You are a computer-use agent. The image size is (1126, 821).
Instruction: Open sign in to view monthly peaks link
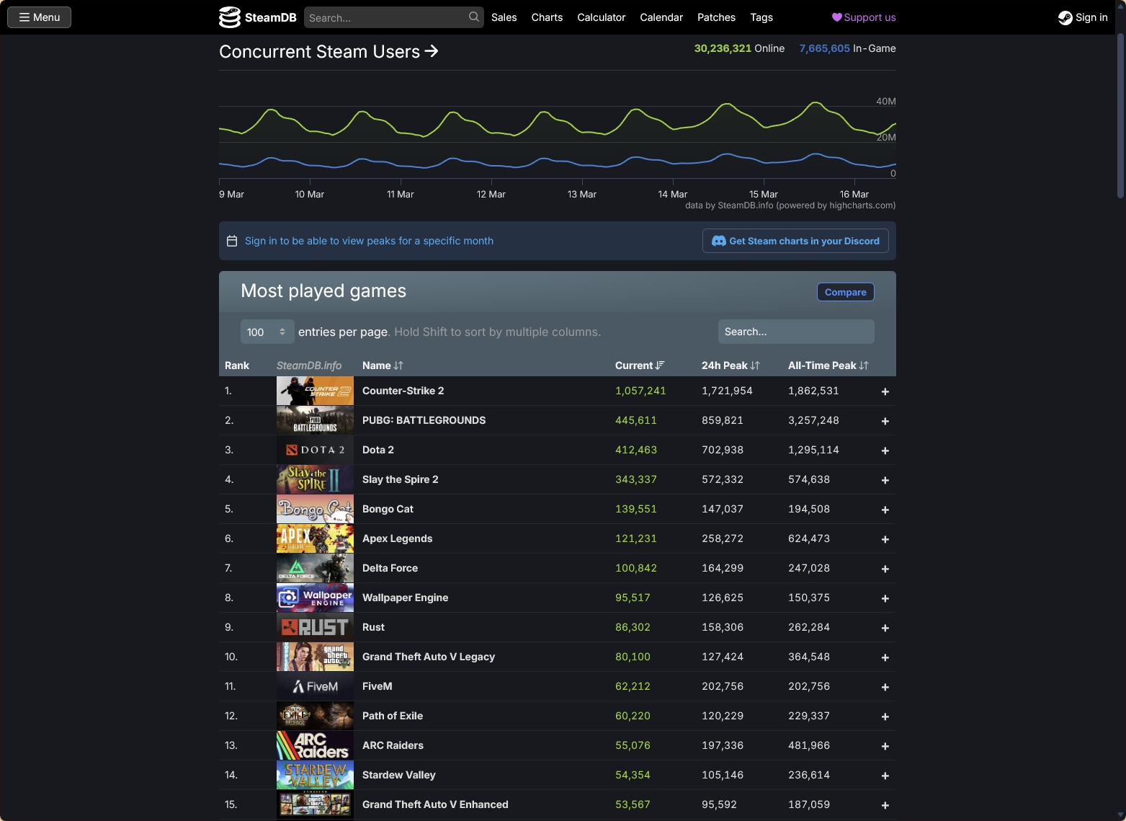[x=369, y=241]
